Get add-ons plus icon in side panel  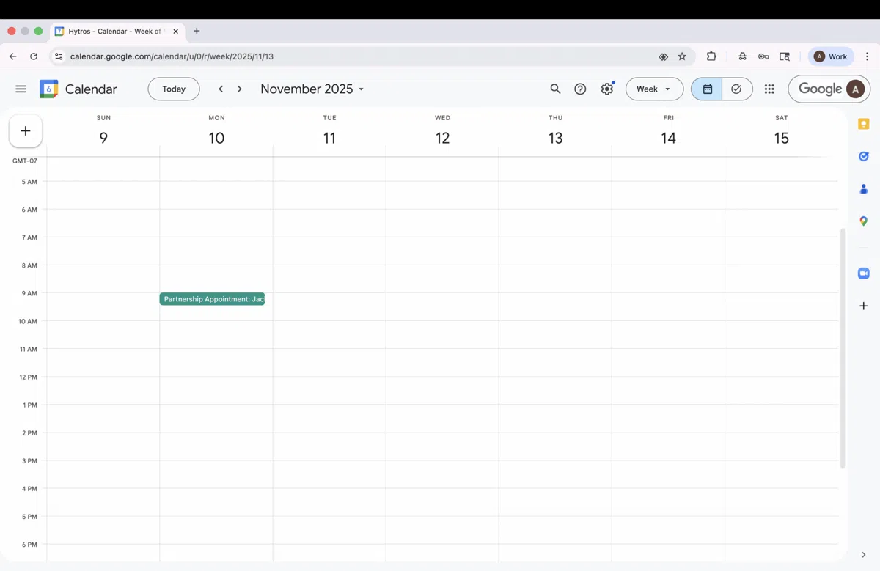(x=864, y=306)
